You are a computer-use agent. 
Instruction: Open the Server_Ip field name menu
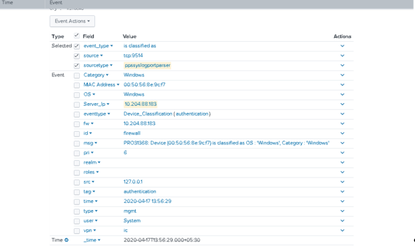click(96, 104)
